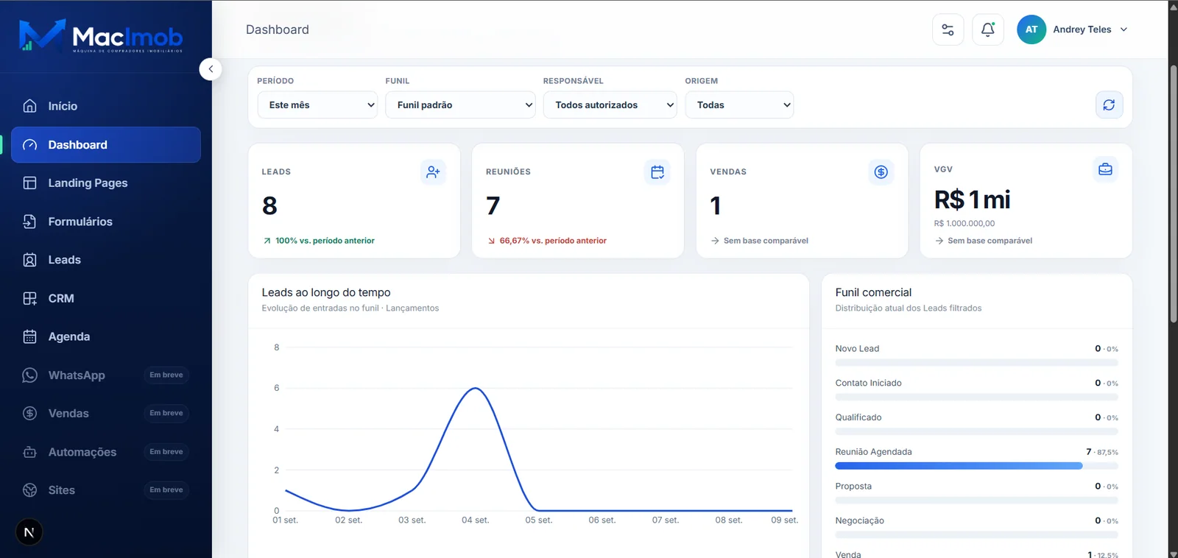Click the "66,67% vs. período anterior" text
Screen dimensions: 1178x558
pos(553,241)
